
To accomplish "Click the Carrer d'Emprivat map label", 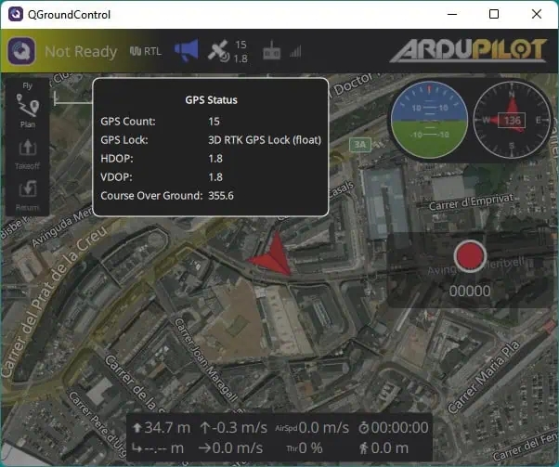I will point(471,202).
